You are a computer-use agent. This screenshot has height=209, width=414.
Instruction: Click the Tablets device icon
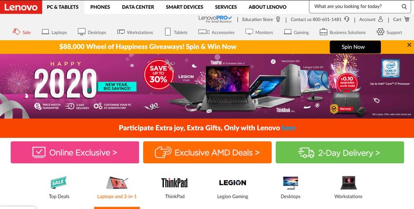[x=168, y=32]
